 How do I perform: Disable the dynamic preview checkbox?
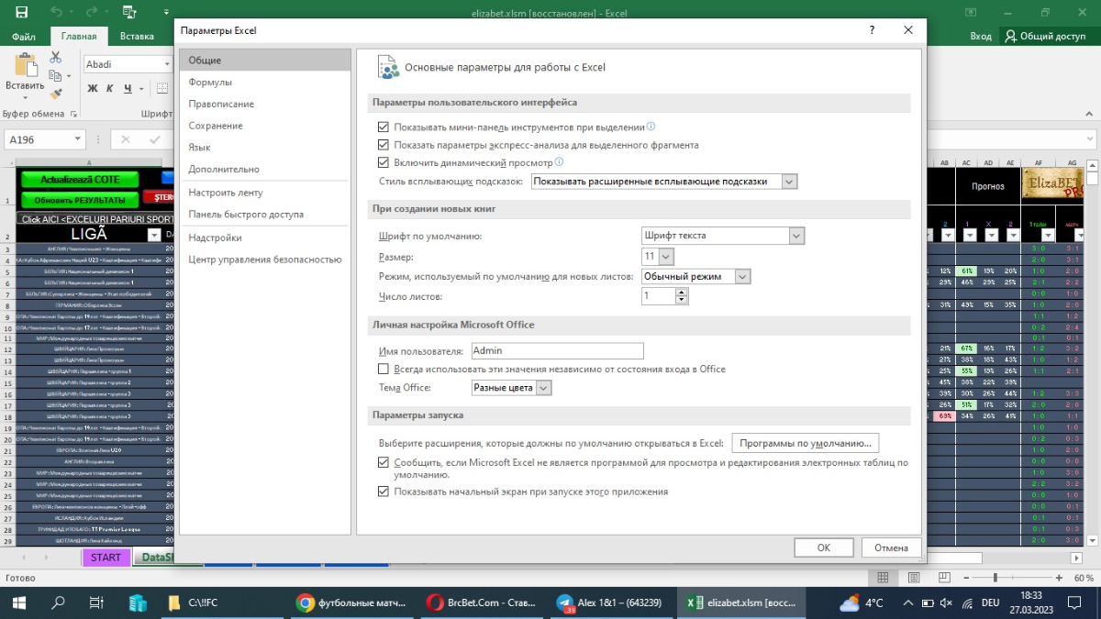click(384, 162)
